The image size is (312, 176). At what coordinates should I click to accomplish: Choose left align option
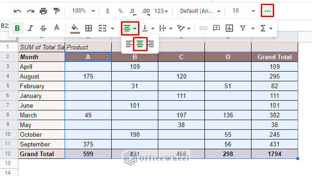[x=129, y=44]
